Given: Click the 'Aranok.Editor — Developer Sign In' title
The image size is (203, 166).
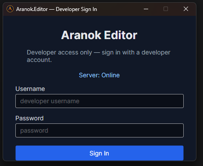Looking at the screenshot, I should click(x=57, y=9).
